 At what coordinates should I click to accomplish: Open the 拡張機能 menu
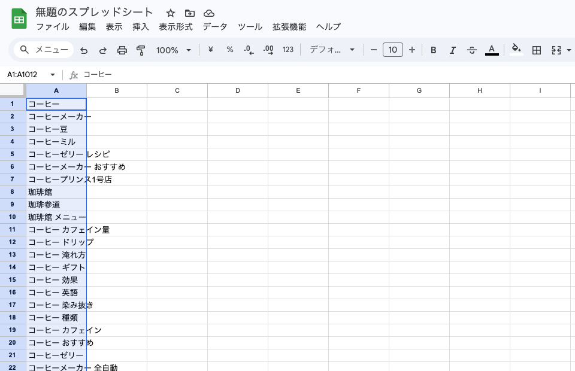click(x=289, y=27)
